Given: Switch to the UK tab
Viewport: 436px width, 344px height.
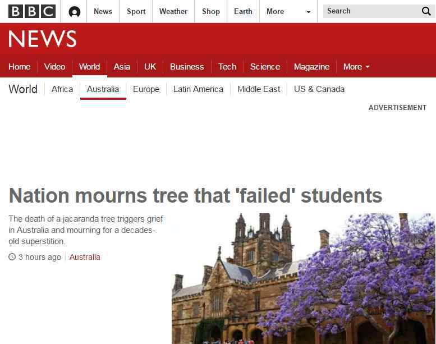Looking at the screenshot, I should [150, 67].
